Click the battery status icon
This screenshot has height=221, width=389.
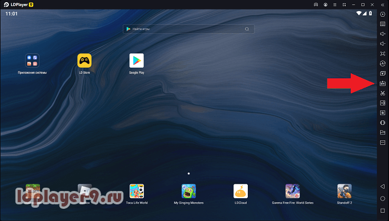point(371,13)
